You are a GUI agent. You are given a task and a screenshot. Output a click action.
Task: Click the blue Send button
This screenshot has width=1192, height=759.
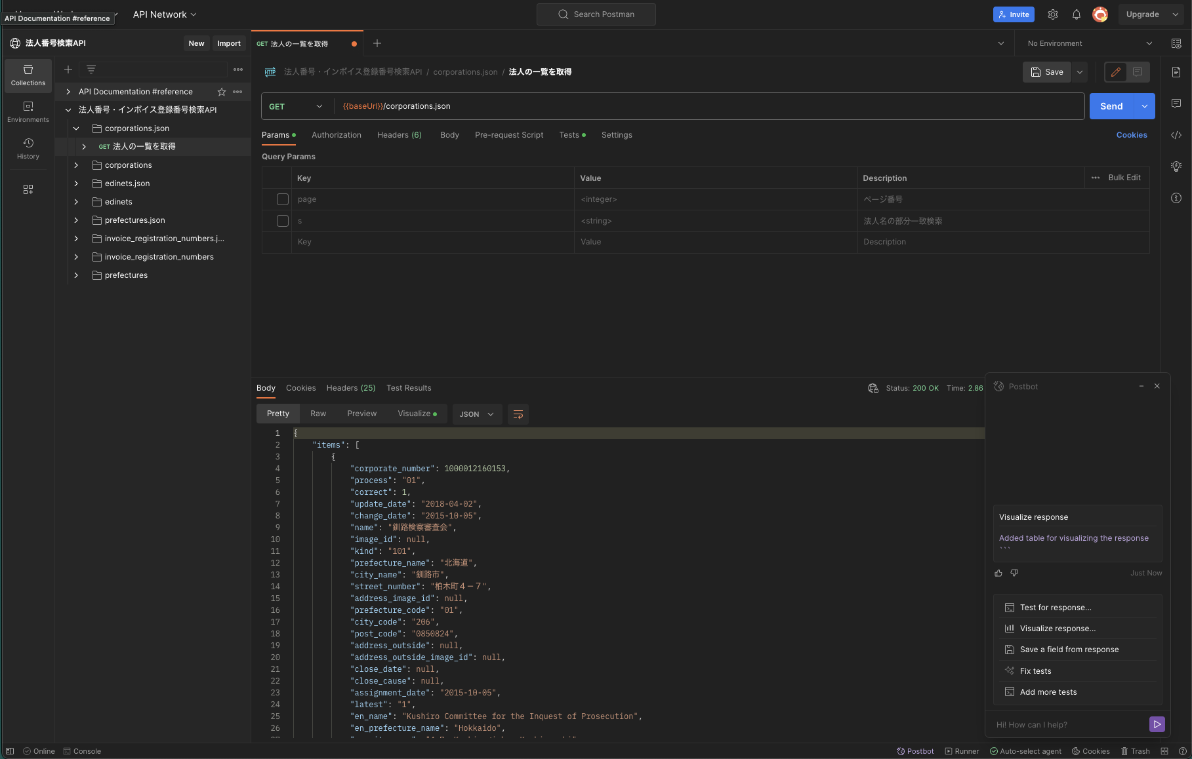[1111, 106]
